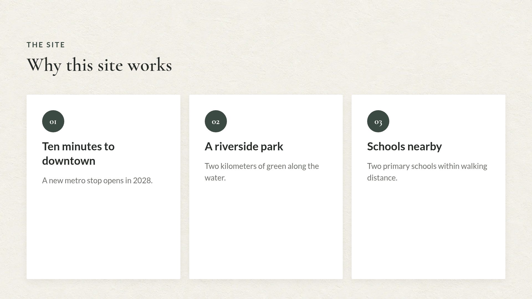The image size is (532, 299).
Task: Select the Two primary schools description
Action: (x=427, y=172)
